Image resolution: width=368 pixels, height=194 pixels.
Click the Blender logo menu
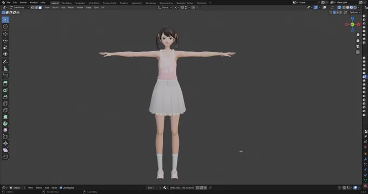[3, 3]
